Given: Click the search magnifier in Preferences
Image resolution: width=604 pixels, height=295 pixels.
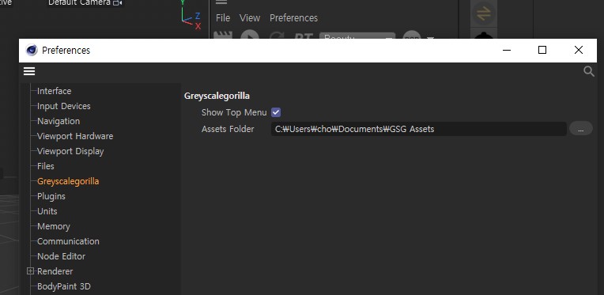Looking at the screenshot, I should [x=589, y=71].
